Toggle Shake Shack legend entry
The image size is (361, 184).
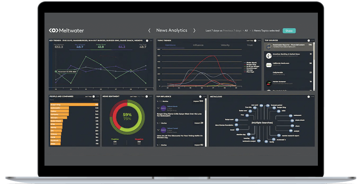[250, 63]
